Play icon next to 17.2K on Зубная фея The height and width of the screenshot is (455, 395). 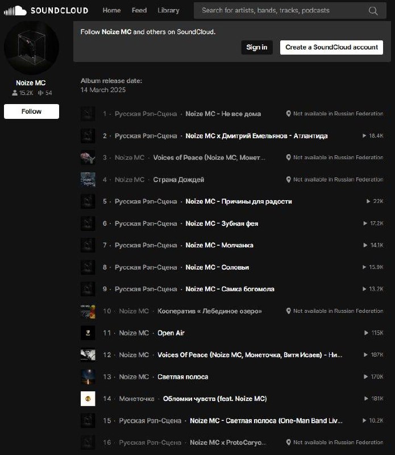(365, 223)
